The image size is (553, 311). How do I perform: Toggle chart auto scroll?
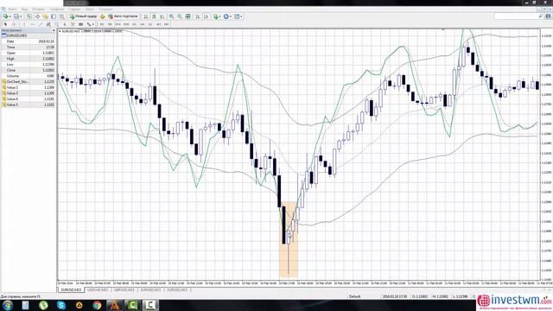click(x=198, y=16)
